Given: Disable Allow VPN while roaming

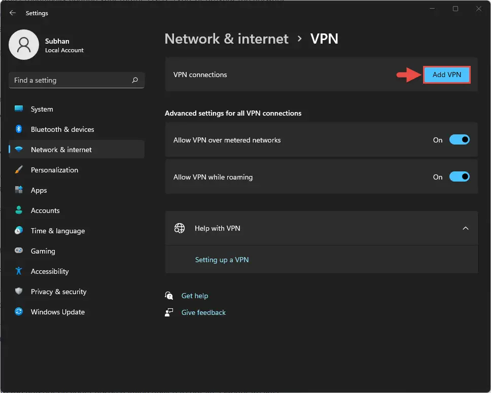Looking at the screenshot, I should click(x=460, y=176).
